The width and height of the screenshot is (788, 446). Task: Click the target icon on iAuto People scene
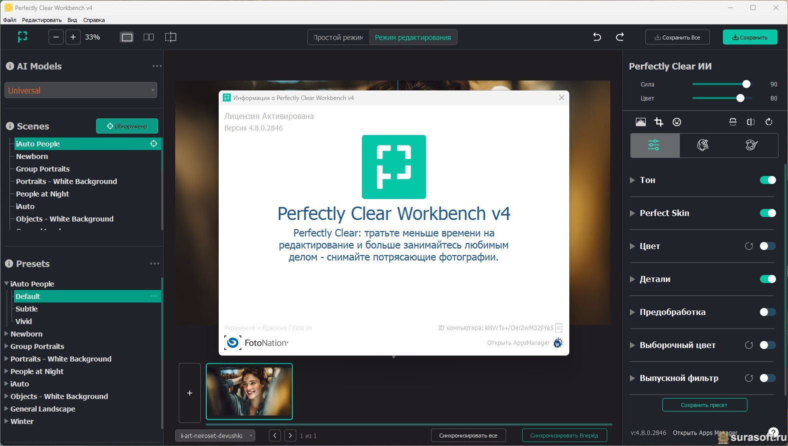tap(154, 143)
